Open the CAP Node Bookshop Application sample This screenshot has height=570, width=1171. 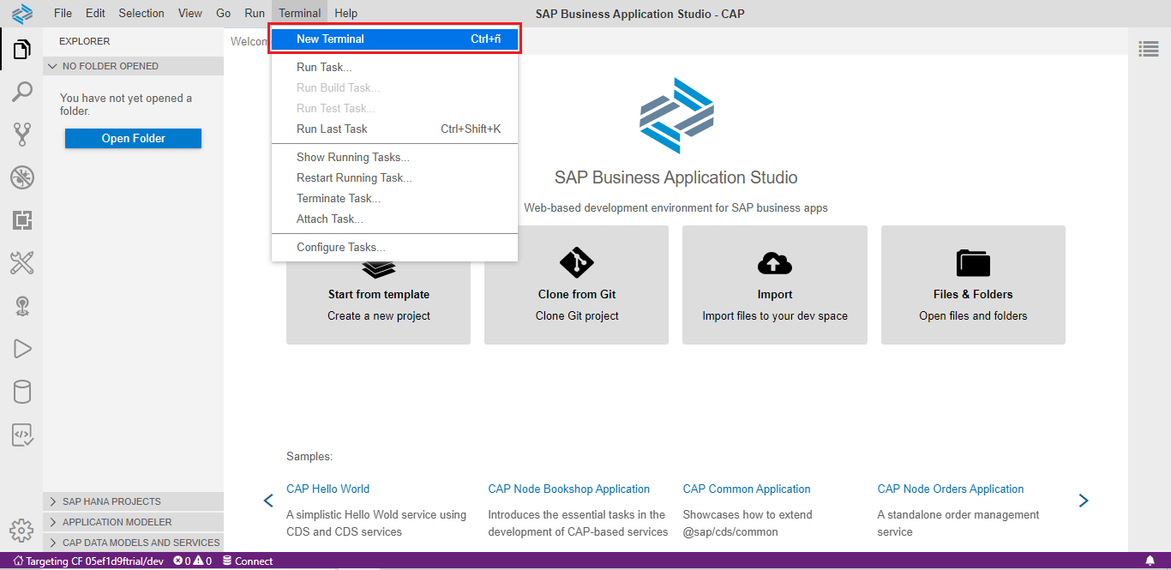point(568,489)
